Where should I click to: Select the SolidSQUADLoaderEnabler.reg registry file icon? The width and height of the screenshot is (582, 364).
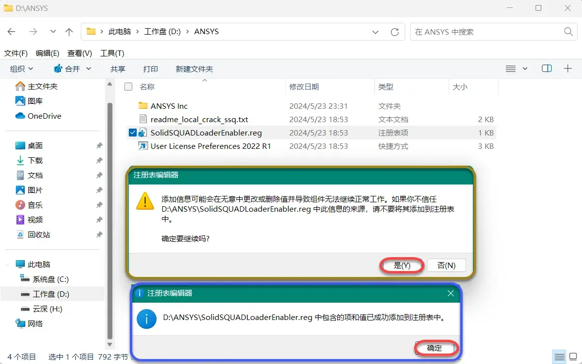[143, 133]
